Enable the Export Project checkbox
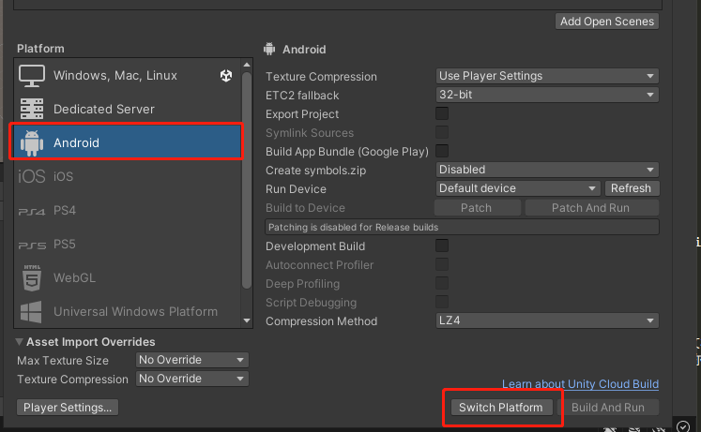The image size is (701, 432). pyautogui.click(x=442, y=114)
